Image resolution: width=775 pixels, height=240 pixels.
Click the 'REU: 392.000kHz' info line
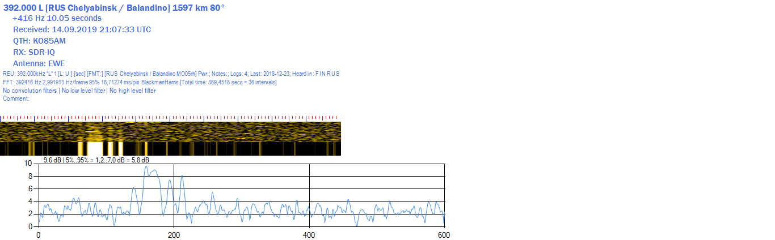coord(171,74)
